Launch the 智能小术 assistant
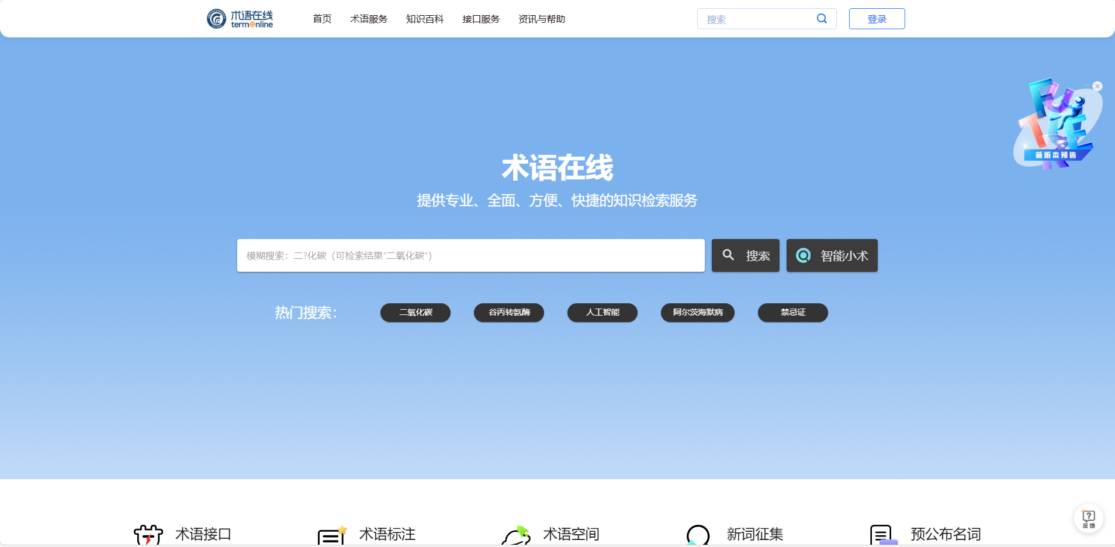 click(x=832, y=255)
